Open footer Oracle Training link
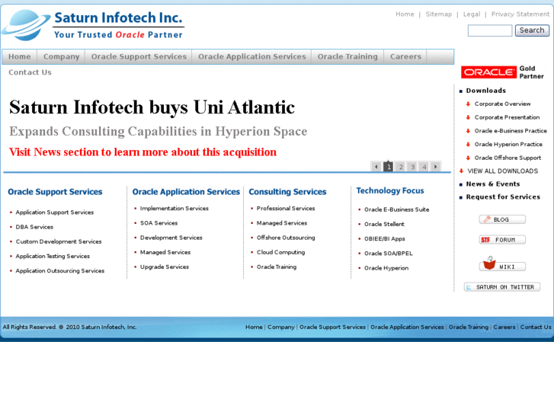The image size is (554, 415). click(x=469, y=327)
